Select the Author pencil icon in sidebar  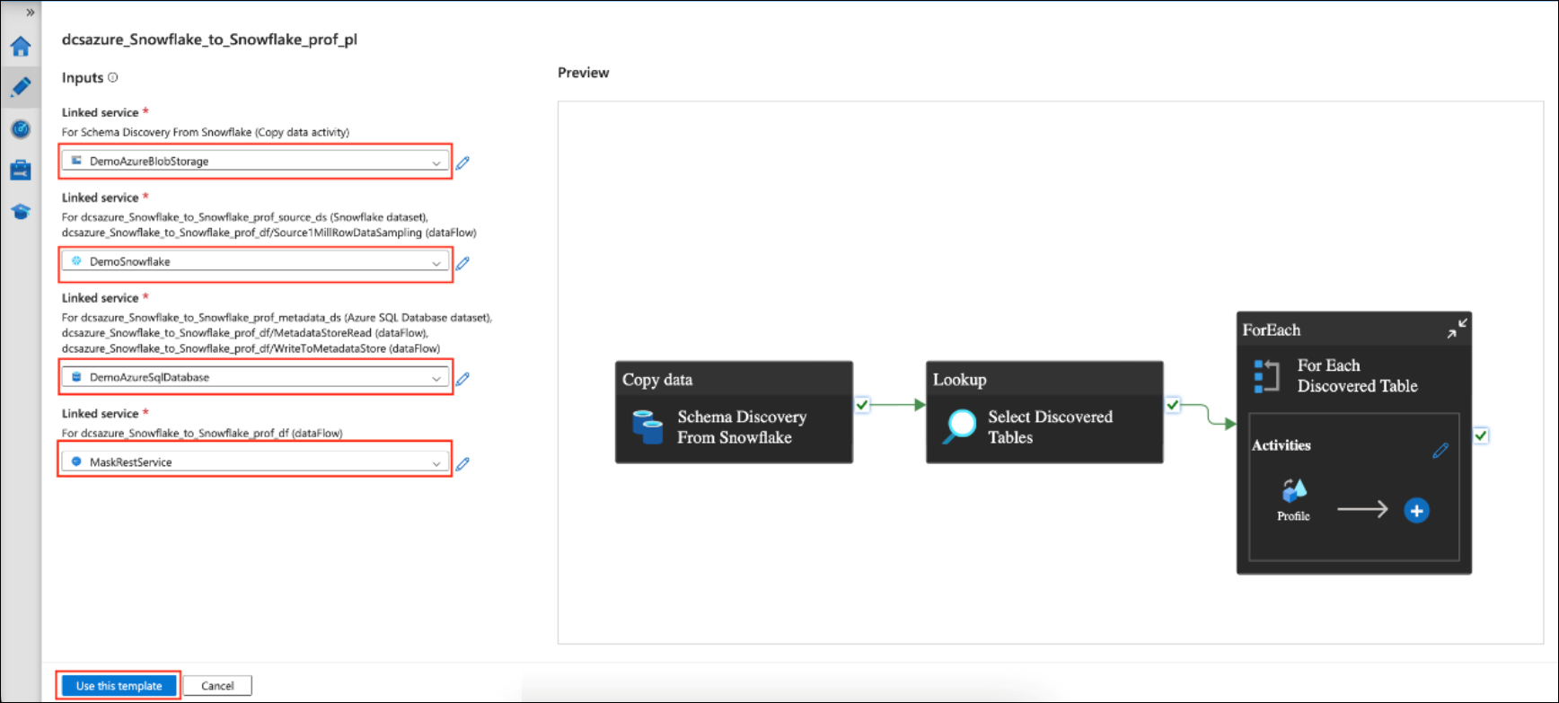21,87
